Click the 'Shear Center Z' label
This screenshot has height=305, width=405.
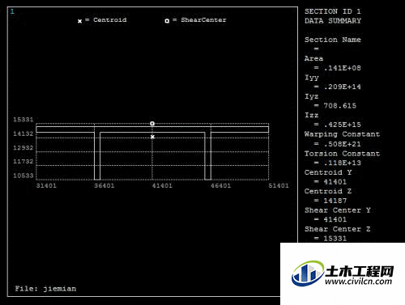tap(338, 229)
